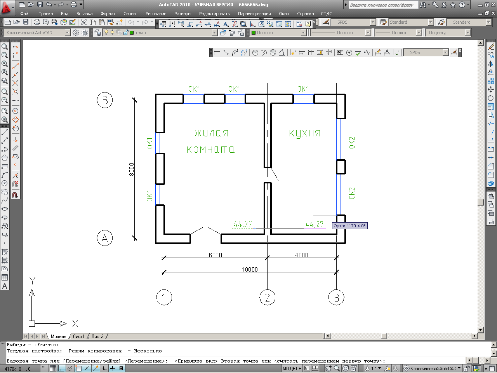
Task: Switch to the Лист2 layout tab
Action: (97, 336)
